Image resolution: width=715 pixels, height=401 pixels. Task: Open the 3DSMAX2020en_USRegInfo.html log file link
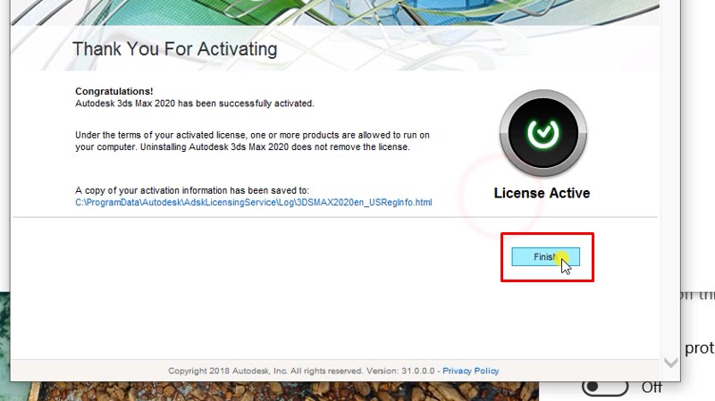pyautogui.click(x=253, y=203)
